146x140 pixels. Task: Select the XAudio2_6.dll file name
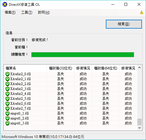point(21,104)
